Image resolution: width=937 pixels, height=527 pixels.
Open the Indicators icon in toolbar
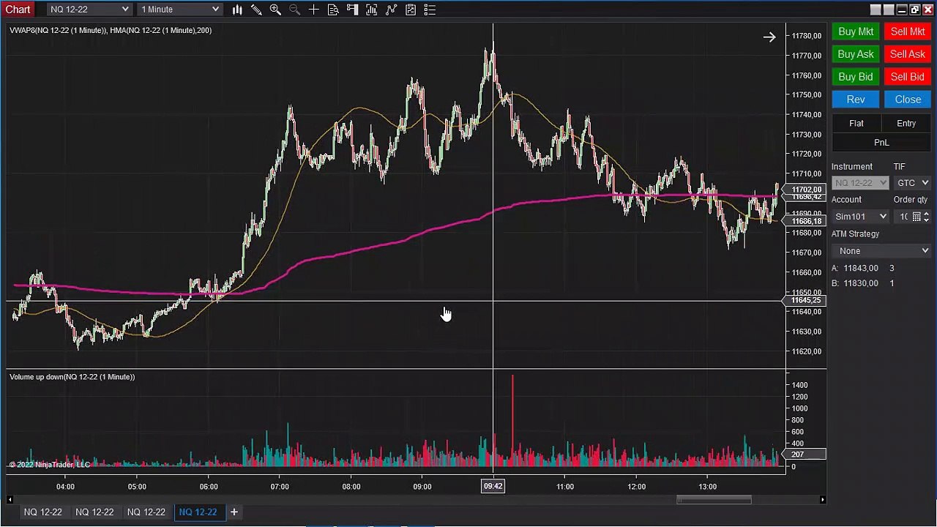click(372, 10)
